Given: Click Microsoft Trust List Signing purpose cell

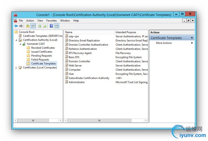Looking at the screenshot, I should 131,82.
